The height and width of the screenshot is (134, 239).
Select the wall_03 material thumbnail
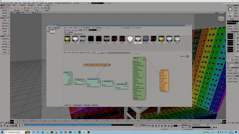(x=177, y=39)
